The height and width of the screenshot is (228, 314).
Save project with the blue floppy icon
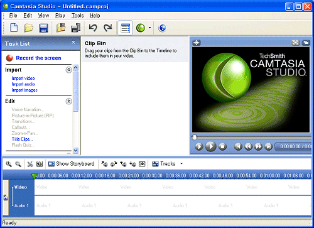click(x=43, y=28)
